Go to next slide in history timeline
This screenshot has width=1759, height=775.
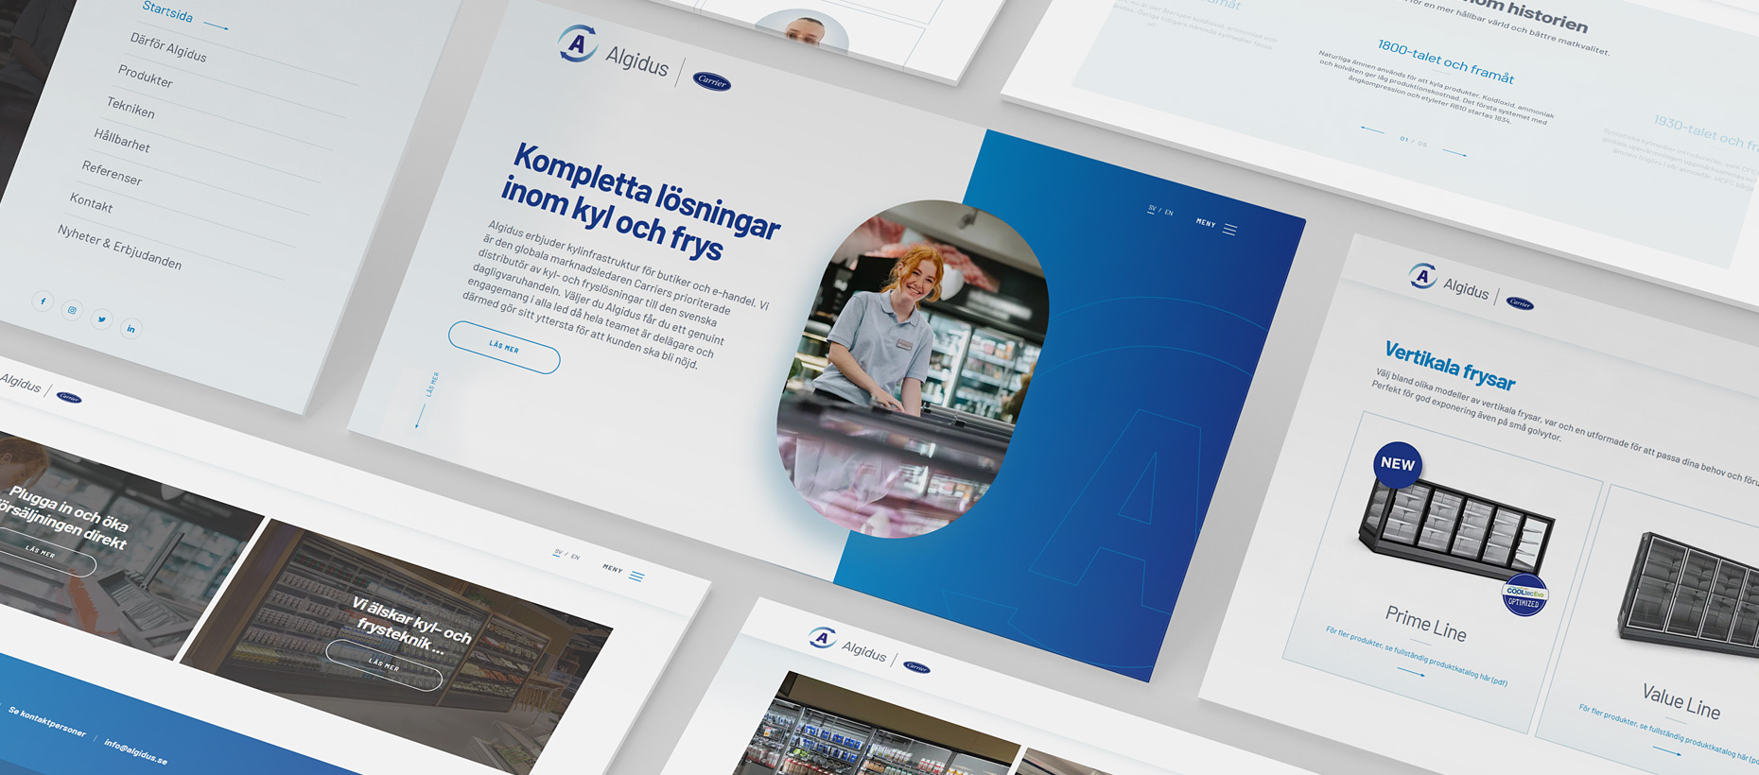(1454, 153)
